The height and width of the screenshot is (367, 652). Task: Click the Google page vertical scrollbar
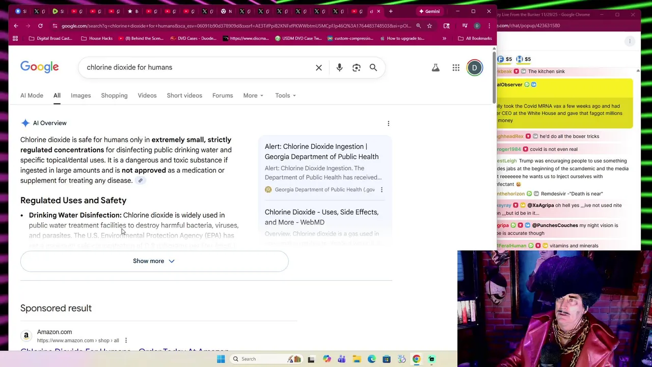click(494, 76)
